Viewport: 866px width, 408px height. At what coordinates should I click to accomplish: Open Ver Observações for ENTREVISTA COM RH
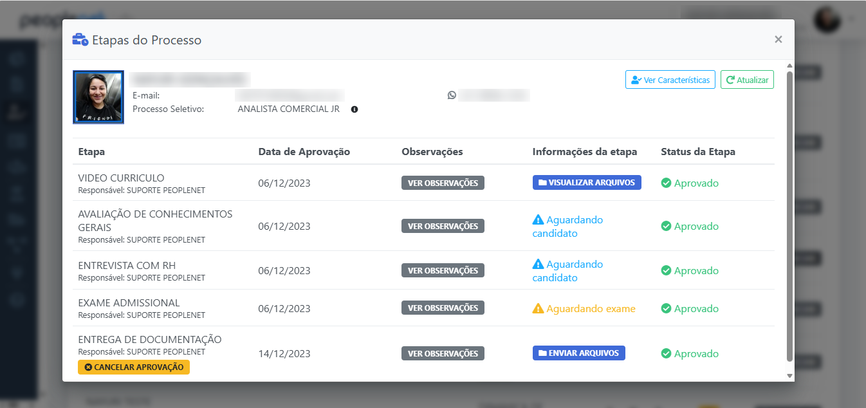click(443, 270)
